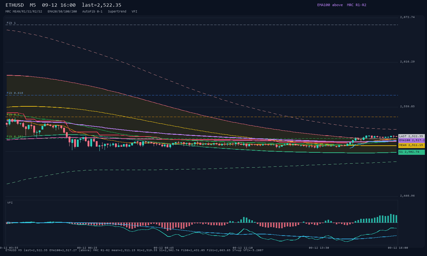Click the LAST 2,522.35 price tag
This screenshot has height=256, width=427.
(411, 136)
